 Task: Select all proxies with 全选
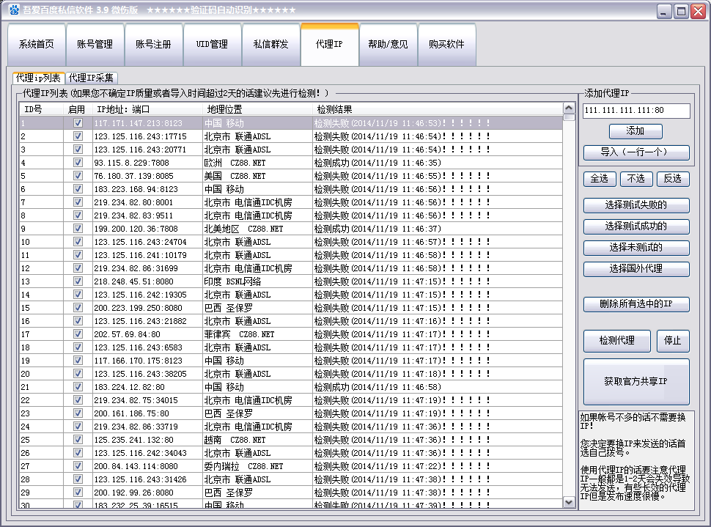tap(600, 179)
